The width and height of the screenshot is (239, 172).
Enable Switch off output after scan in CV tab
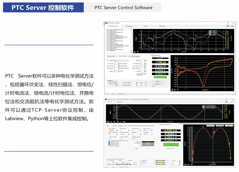click(x=136, y=74)
